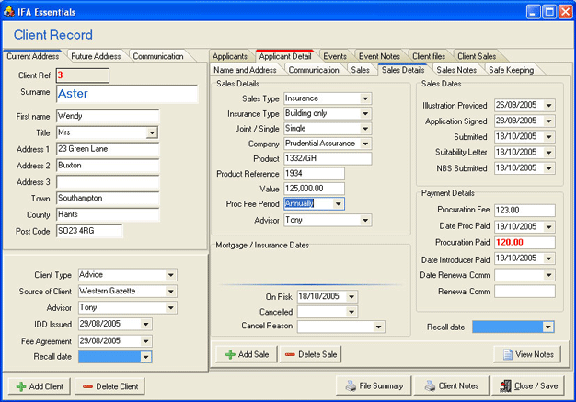Expand the Proc Fee Period dropdown
Image resolution: width=576 pixels, height=402 pixels.
(338, 203)
